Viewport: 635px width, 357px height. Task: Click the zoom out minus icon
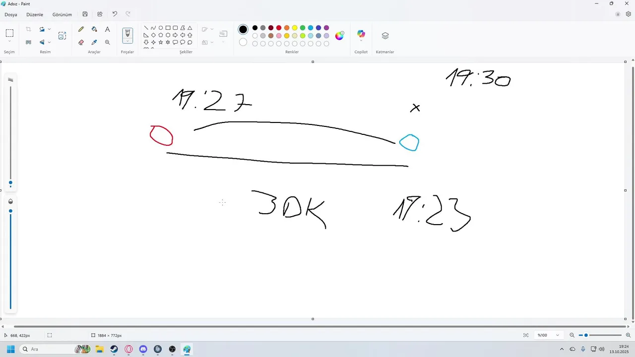[x=572, y=335]
